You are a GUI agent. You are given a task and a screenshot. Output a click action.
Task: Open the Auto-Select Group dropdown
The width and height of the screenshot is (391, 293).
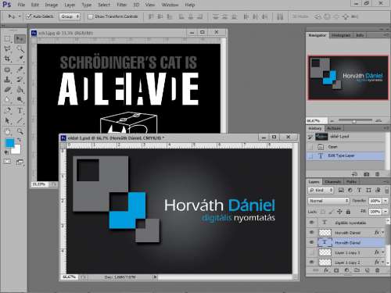(70, 16)
